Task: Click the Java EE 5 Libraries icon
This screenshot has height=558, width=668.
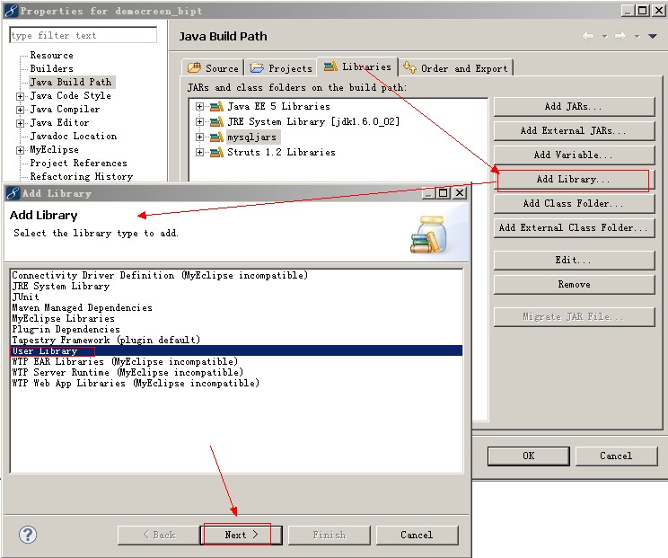Action: click(x=217, y=106)
